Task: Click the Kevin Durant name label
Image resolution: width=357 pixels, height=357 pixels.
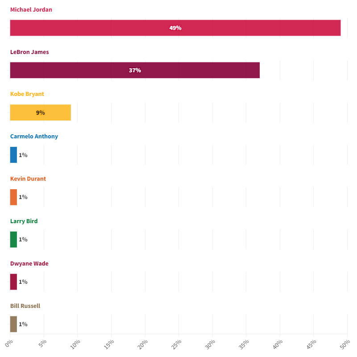Action: 28,179
